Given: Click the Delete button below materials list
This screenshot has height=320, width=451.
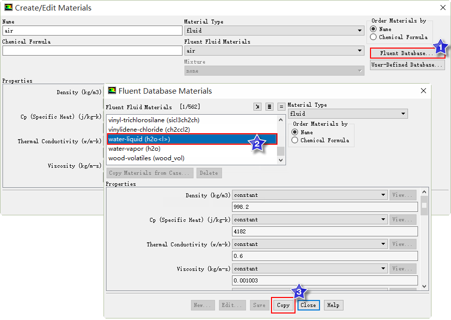Looking at the screenshot, I should [x=209, y=173].
